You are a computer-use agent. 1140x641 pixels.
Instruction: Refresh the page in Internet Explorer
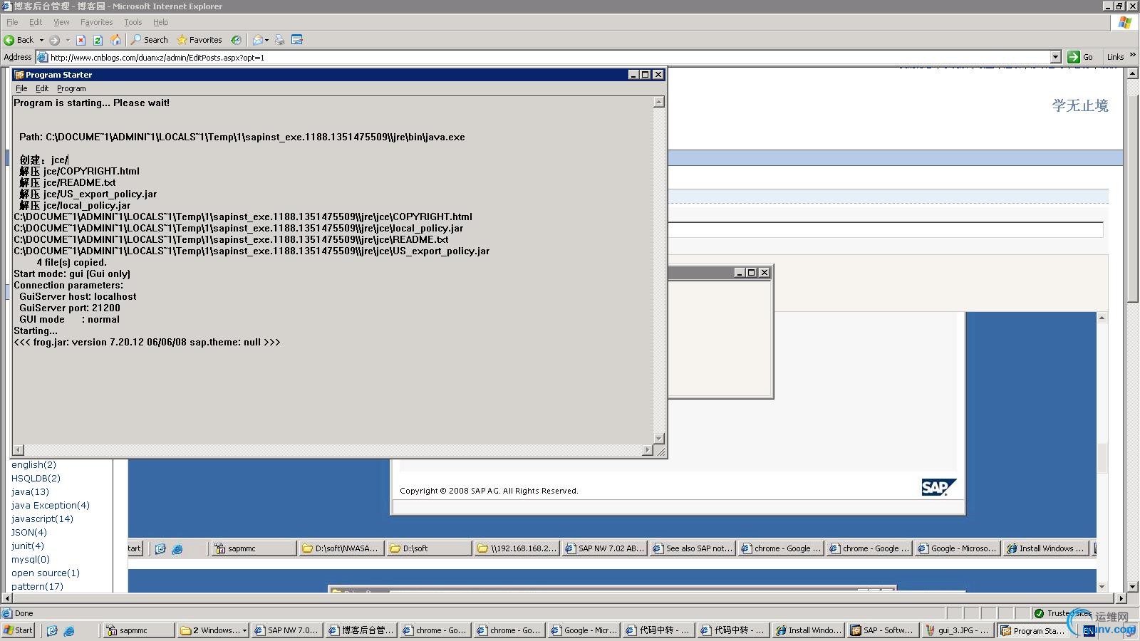[x=98, y=40]
